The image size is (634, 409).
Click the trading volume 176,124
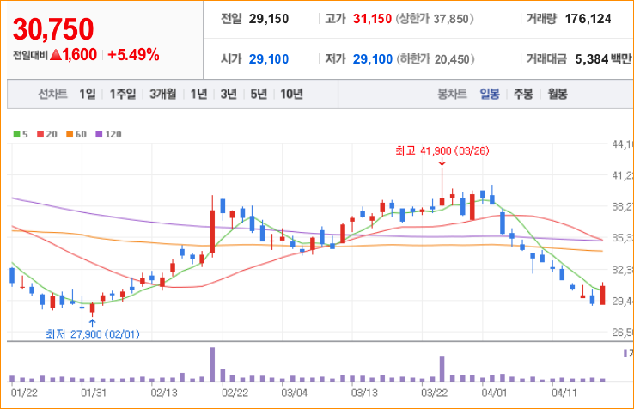coord(588,19)
